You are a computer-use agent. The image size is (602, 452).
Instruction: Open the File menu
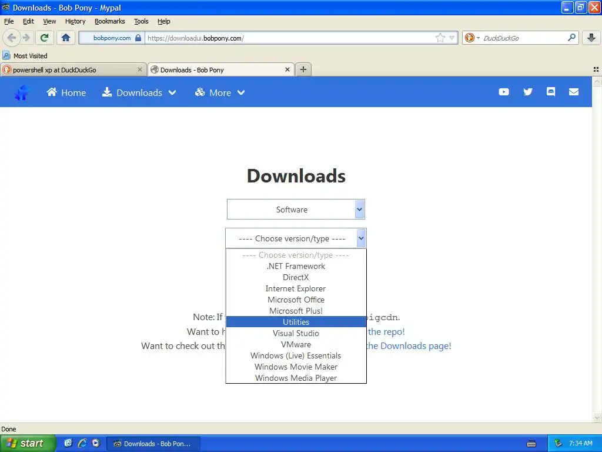[x=9, y=21]
